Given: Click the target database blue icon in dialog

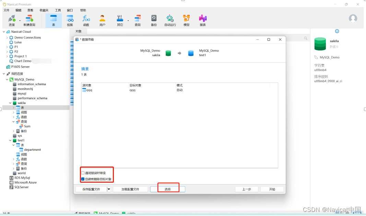Looking at the screenshot, I should coord(191,53).
